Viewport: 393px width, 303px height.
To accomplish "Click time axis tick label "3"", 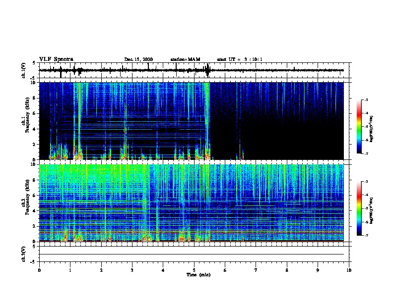I will [x=132, y=270].
